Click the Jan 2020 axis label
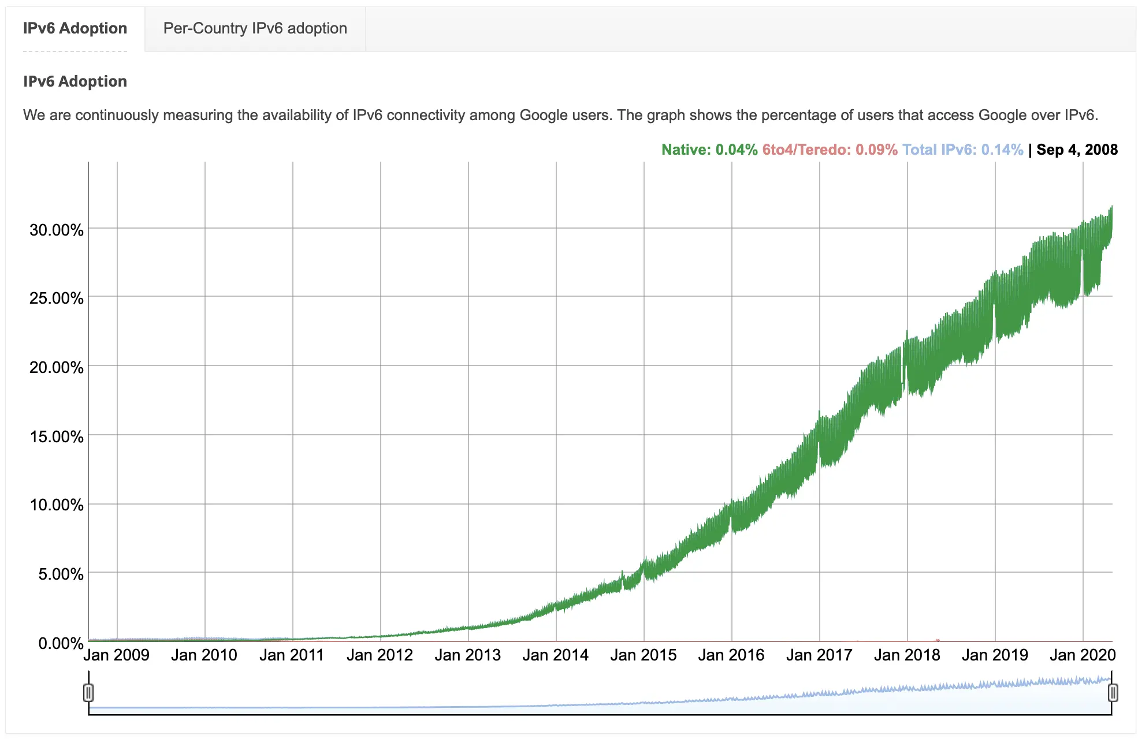This screenshot has height=739, width=1138. pyautogui.click(x=1084, y=655)
